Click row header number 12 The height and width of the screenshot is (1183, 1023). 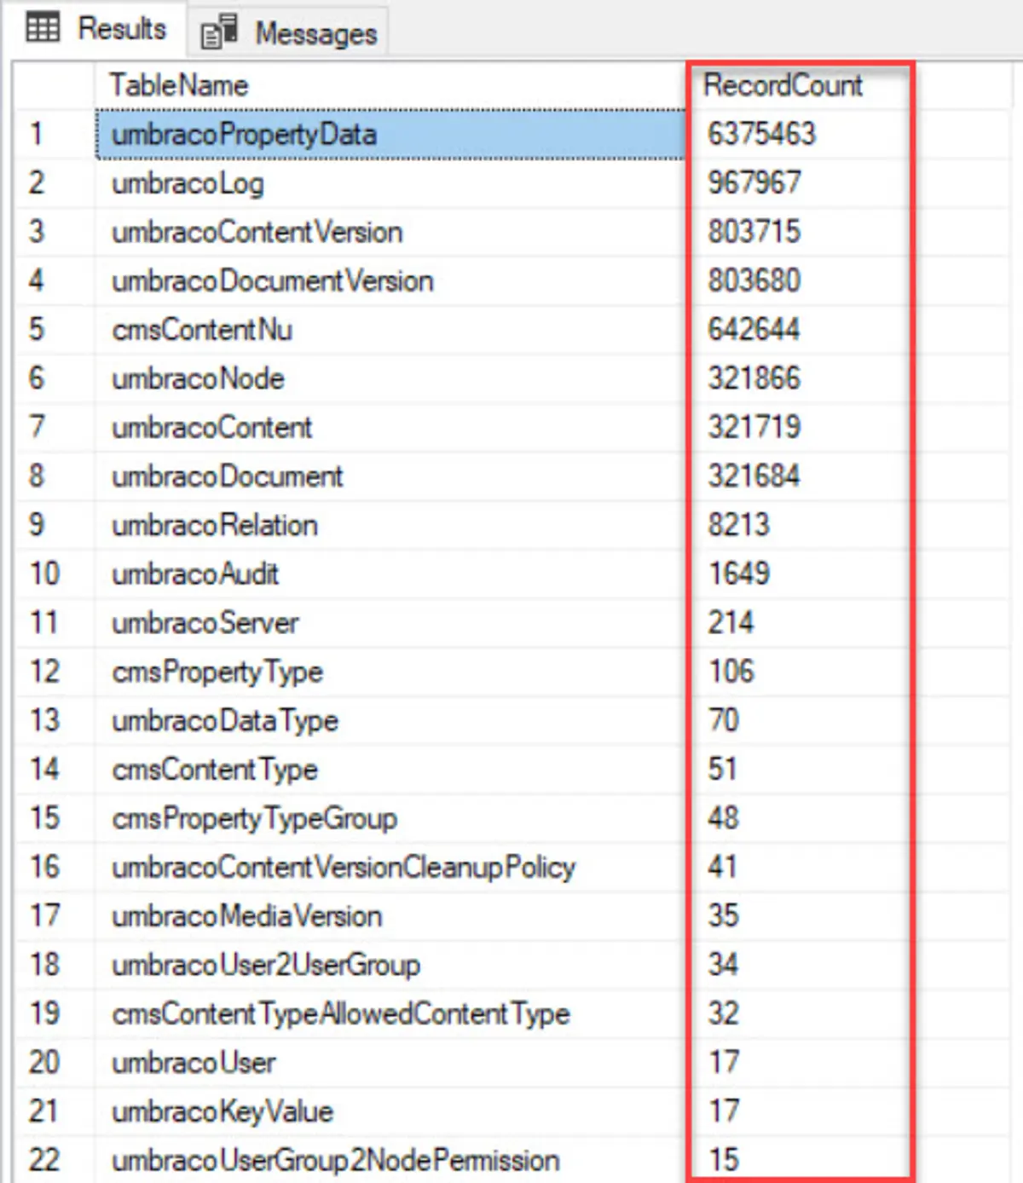(44, 672)
